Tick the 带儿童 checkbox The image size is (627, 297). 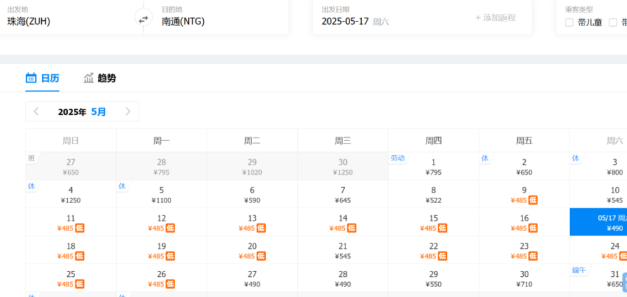pyautogui.click(x=569, y=22)
